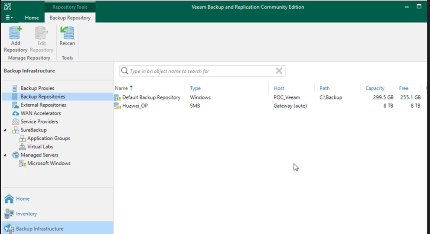Open Application Groups under SureBackup

pyautogui.click(x=49, y=138)
